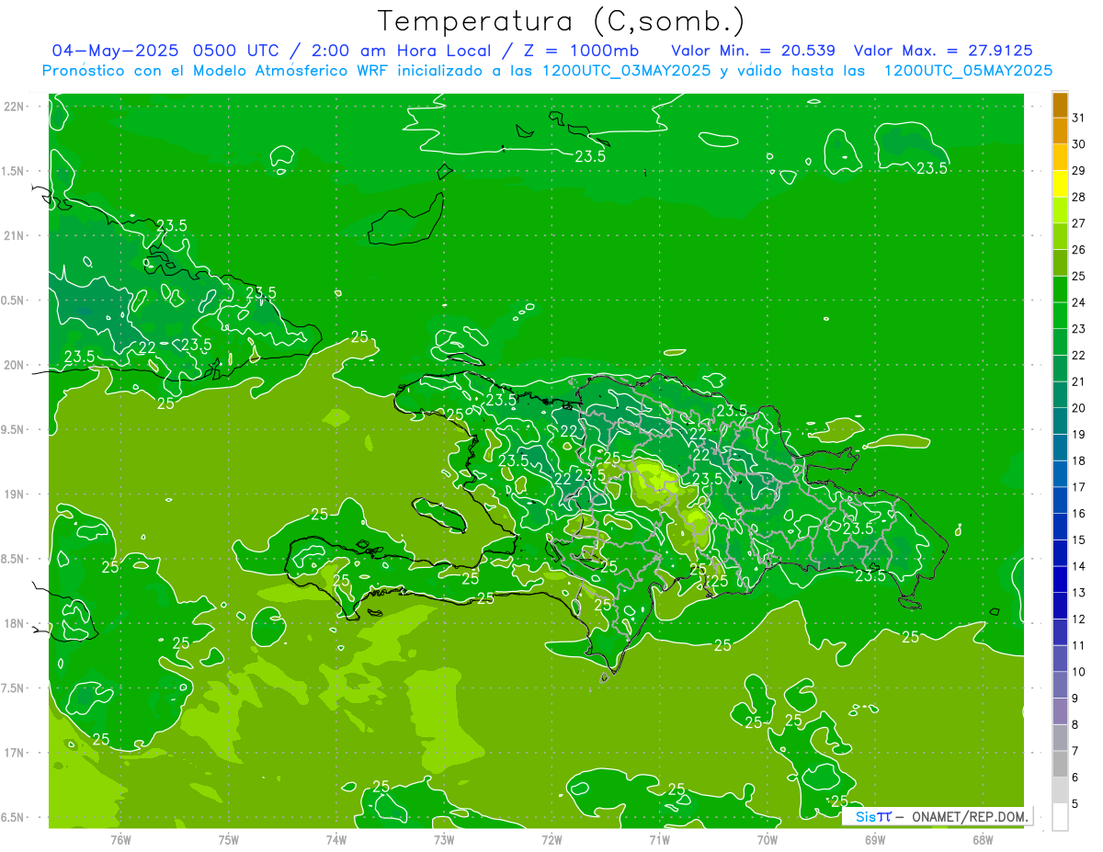Click the '69W' longitude axis label

coord(875,840)
